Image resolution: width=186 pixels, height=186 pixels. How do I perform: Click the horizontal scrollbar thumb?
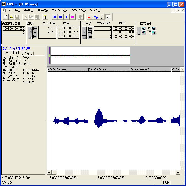point(54,172)
